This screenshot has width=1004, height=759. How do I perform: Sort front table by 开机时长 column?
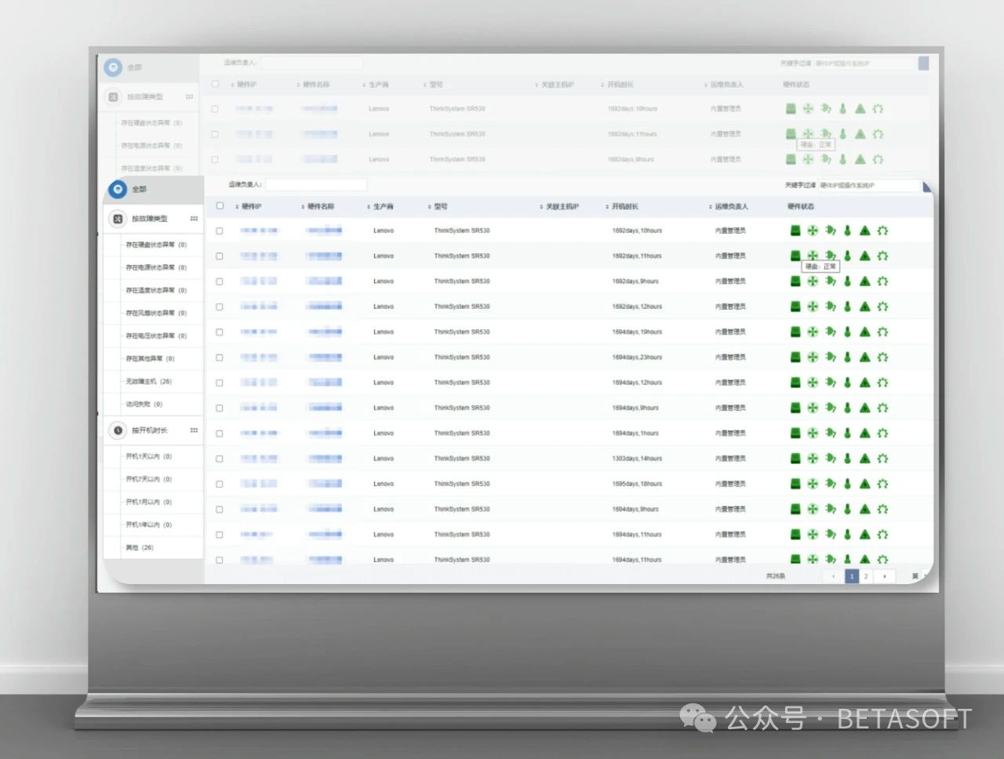[x=624, y=207]
